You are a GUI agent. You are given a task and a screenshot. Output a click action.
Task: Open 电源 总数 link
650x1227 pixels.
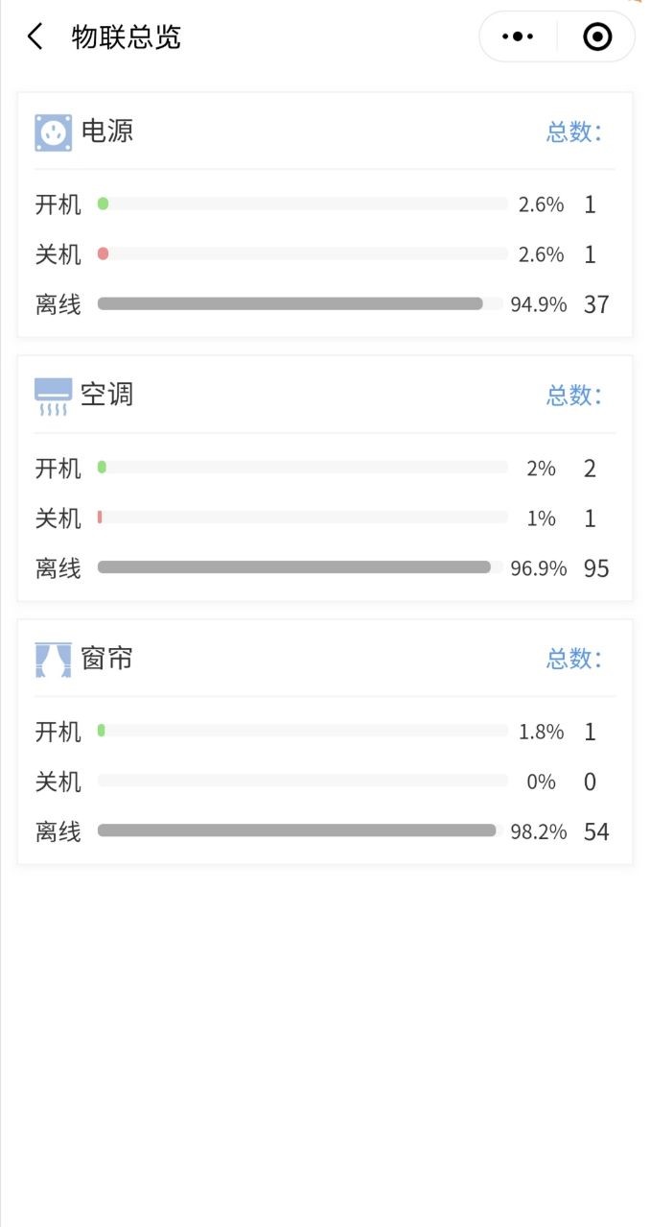574,132
